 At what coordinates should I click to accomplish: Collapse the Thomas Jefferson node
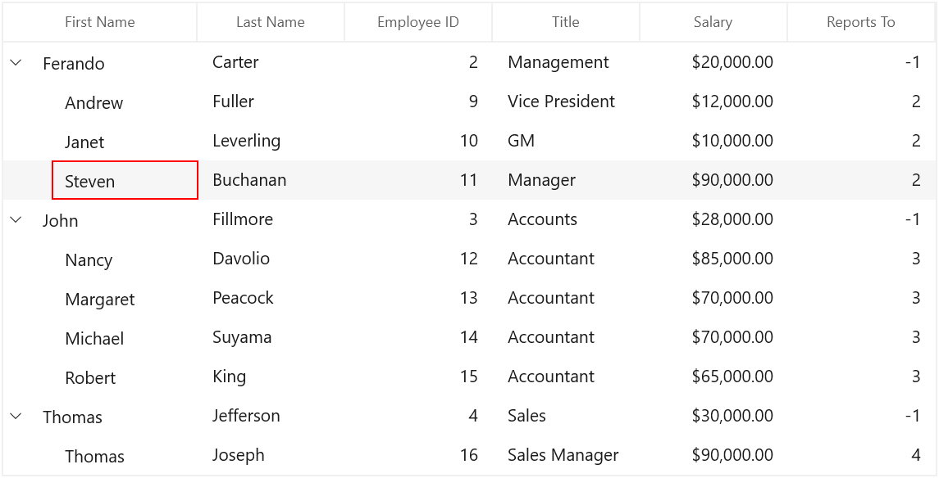pos(16,416)
